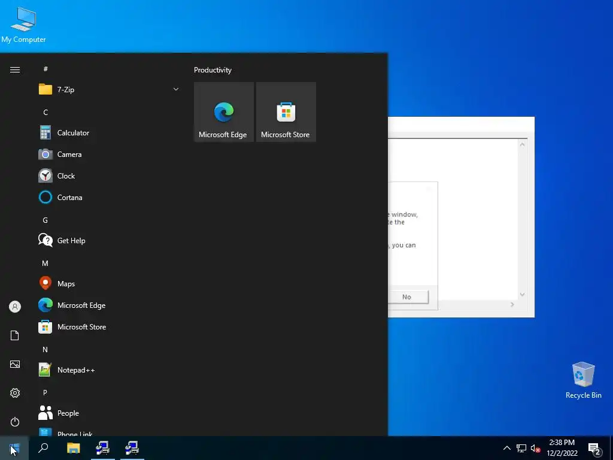Jump to letter index P header
The height and width of the screenshot is (460, 613).
point(45,392)
